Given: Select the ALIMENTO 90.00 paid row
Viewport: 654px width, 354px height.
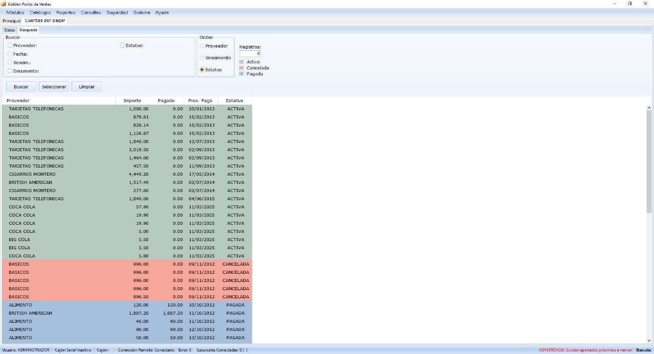Looking at the screenshot, I should (x=127, y=329).
